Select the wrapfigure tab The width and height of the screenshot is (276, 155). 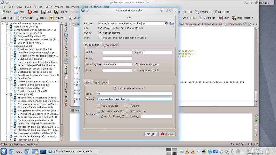tap(101, 82)
